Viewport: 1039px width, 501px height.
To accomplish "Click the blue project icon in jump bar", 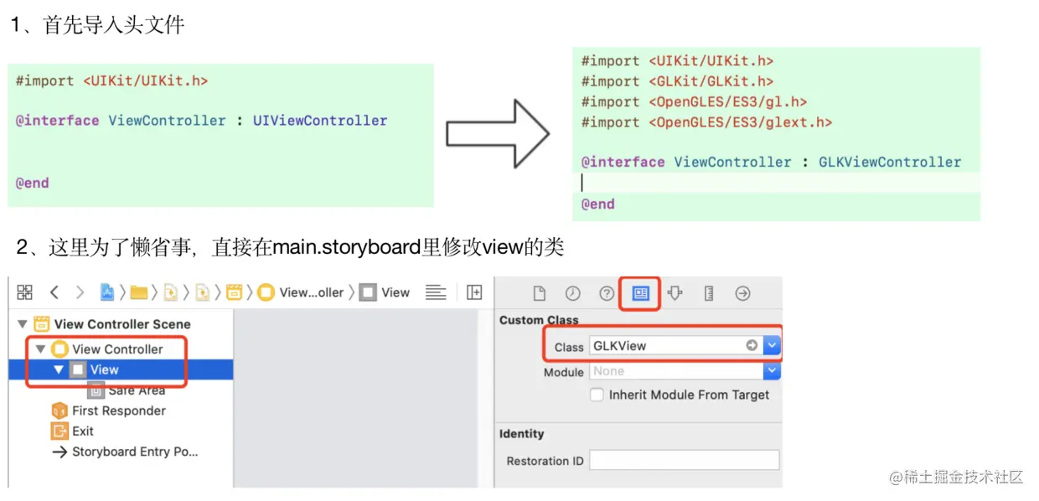I will [107, 292].
